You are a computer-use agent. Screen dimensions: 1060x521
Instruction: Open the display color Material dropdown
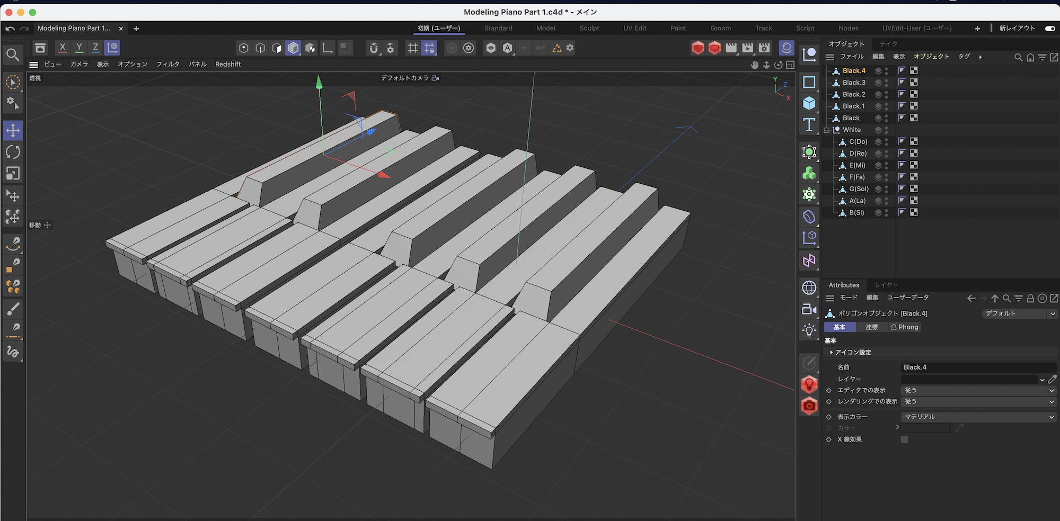(x=978, y=417)
